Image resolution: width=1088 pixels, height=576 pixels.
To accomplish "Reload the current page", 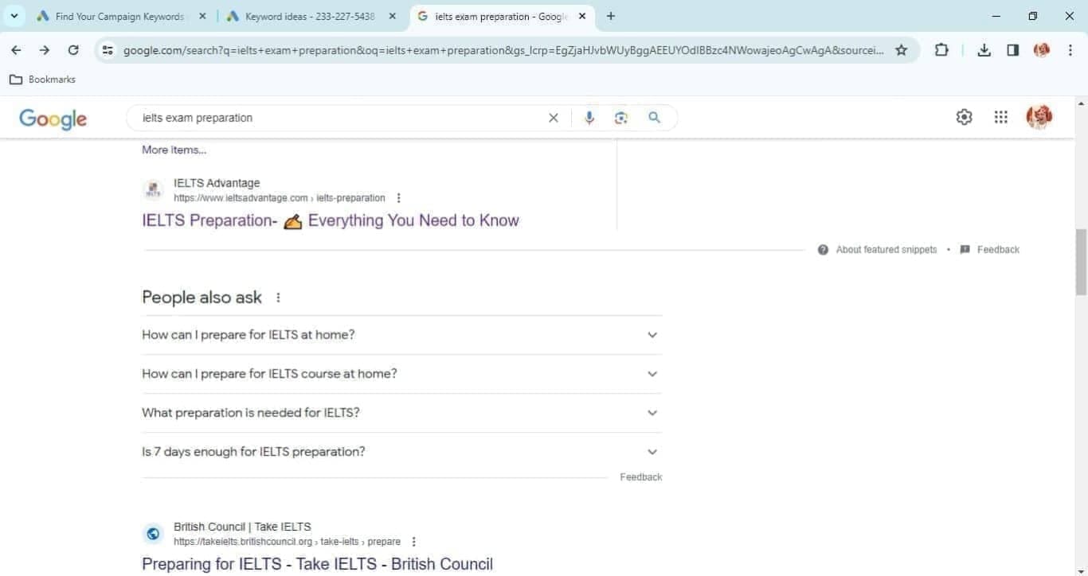I will click(x=73, y=50).
